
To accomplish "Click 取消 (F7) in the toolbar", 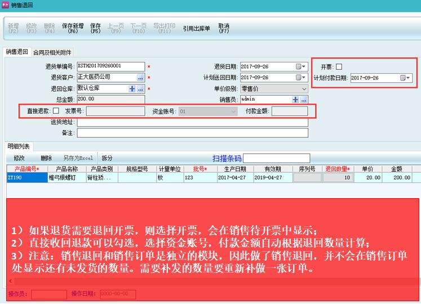I will pos(224,28).
